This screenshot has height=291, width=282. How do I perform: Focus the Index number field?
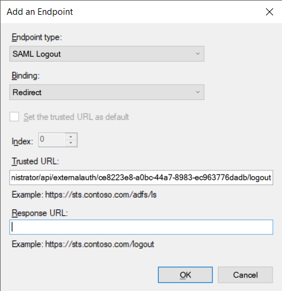point(52,140)
